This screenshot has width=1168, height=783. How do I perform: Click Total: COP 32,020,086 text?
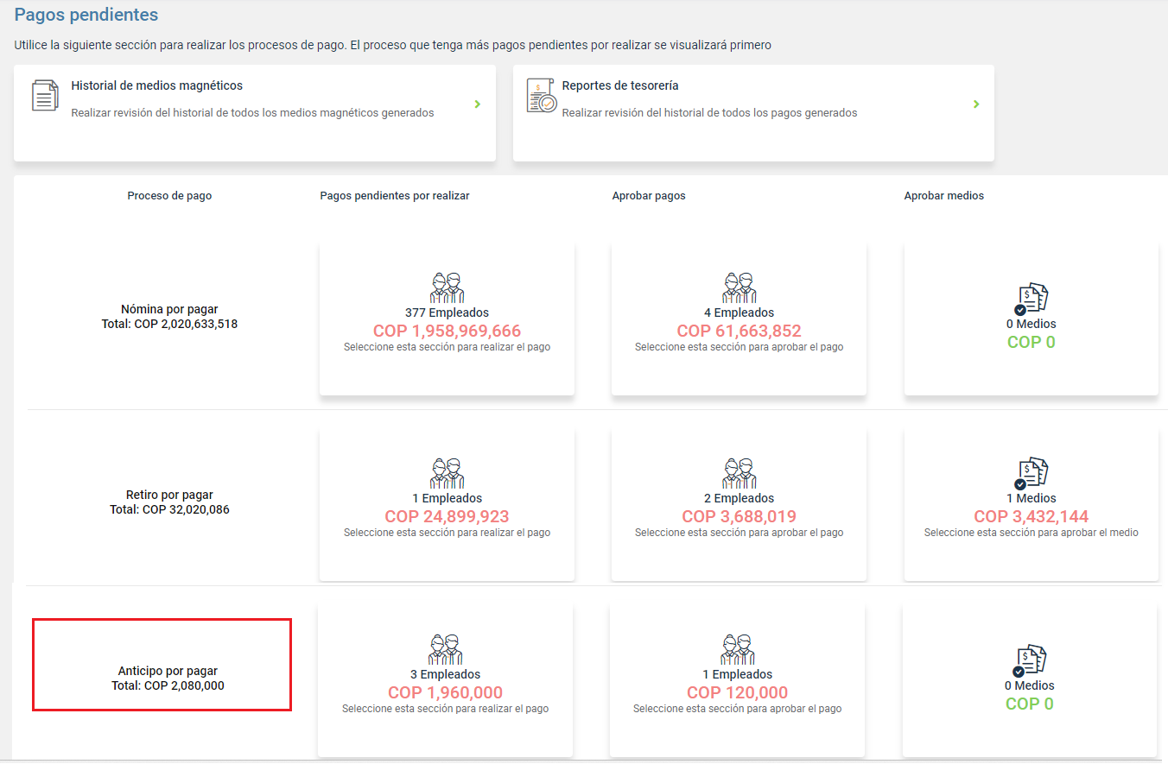pos(169,509)
